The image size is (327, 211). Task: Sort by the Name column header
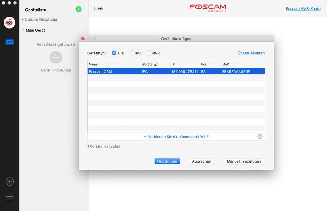pos(114,65)
